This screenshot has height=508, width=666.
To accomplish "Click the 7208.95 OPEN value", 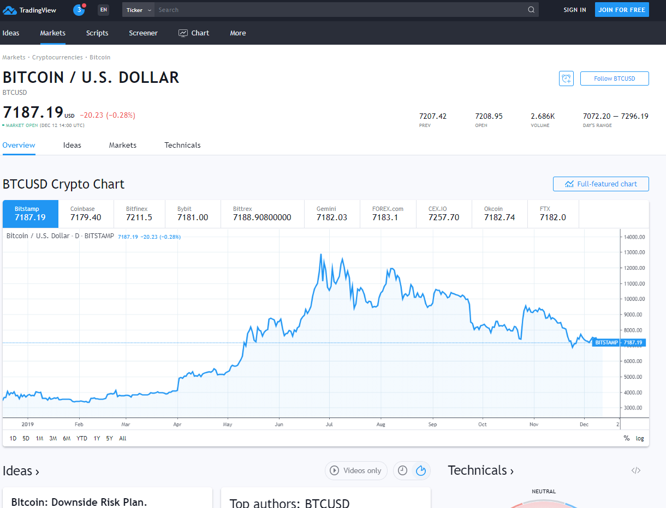I will point(489,116).
